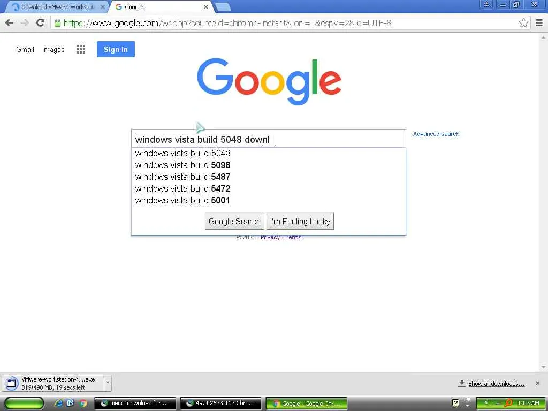Close the Download VMware Workstation tab

(x=103, y=7)
